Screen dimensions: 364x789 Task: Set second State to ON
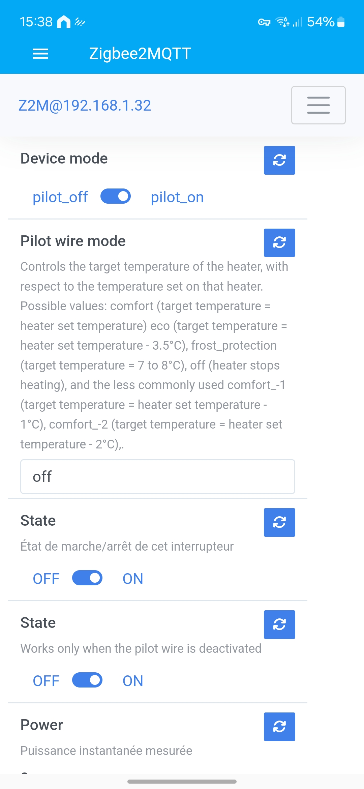[x=133, y=681]
